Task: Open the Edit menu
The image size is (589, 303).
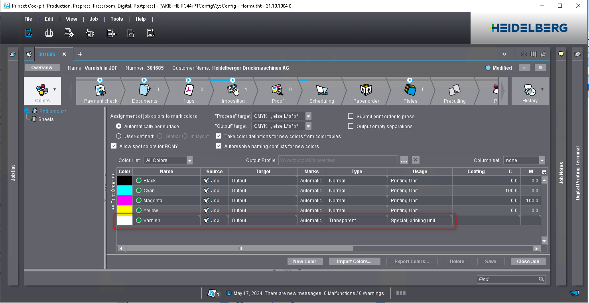Action: (49, 19)
